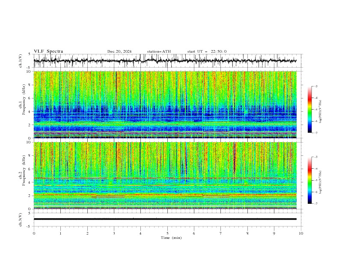Click the "VLF Spectra" plot title
Viewport: 339px width, 262px height.
(x=48, y=51)
